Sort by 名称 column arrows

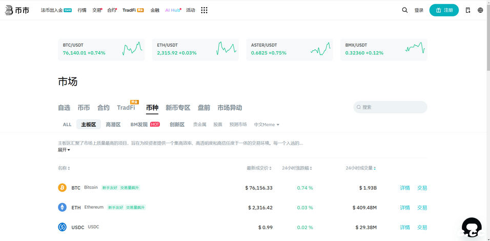[69, 168]
